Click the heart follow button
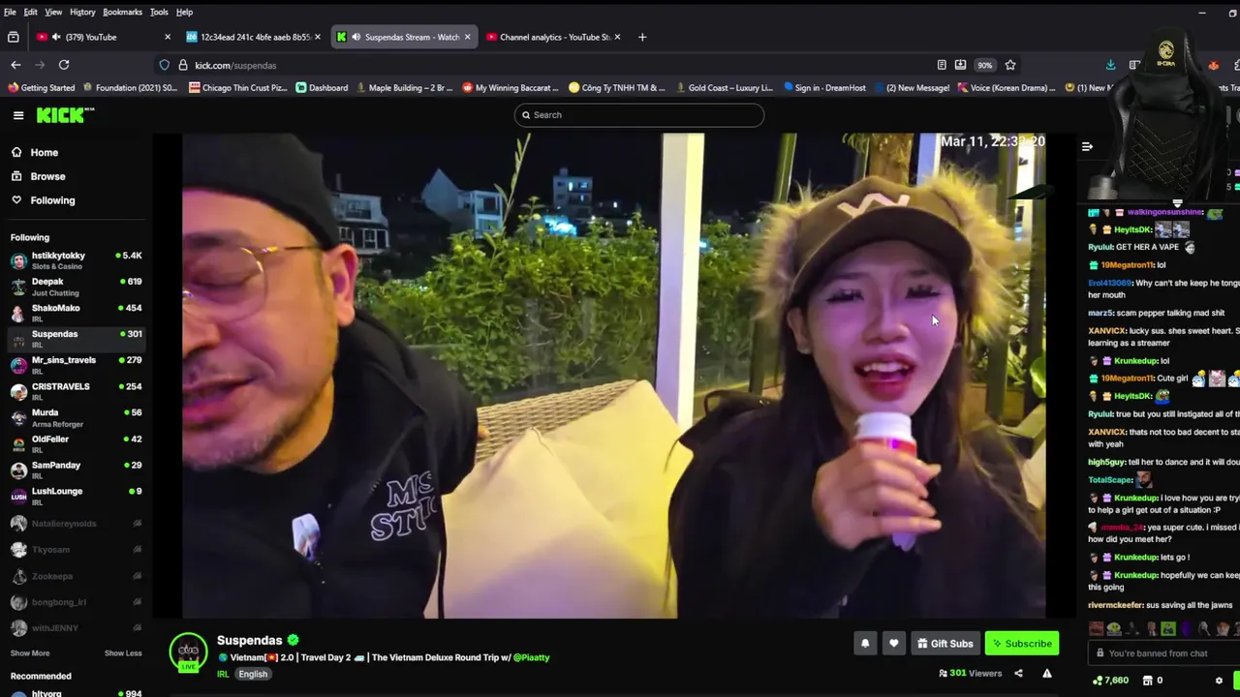 894,644
